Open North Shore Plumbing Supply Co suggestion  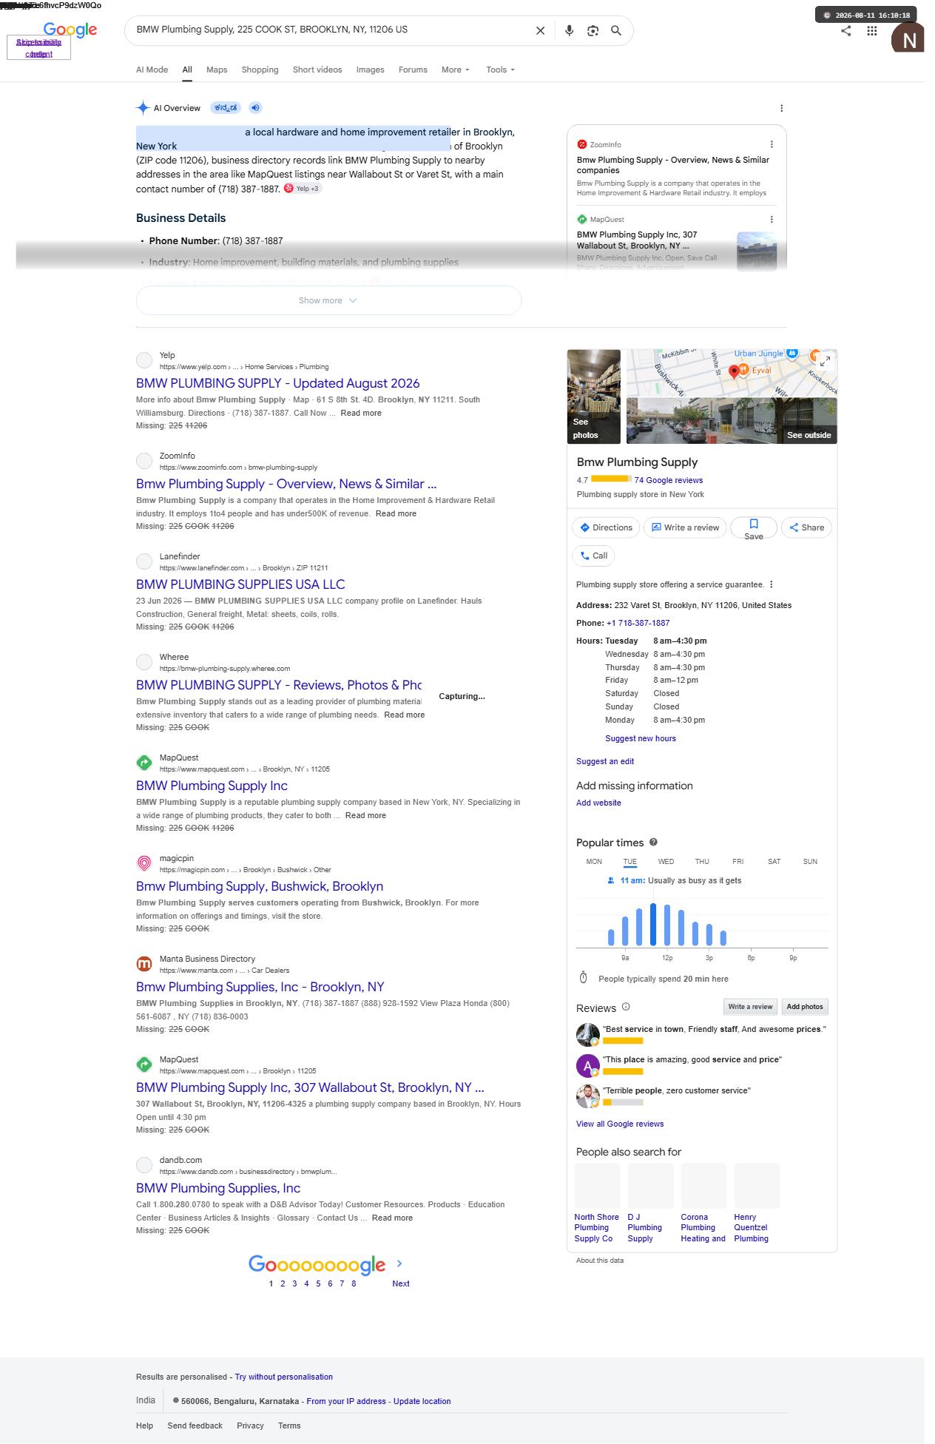(597, 1203)
